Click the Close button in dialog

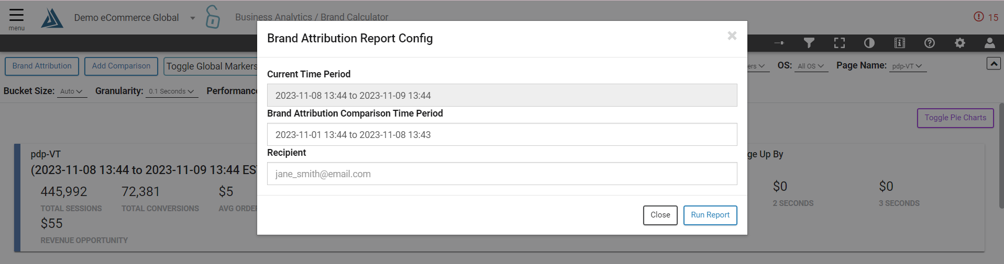[660, 215]
